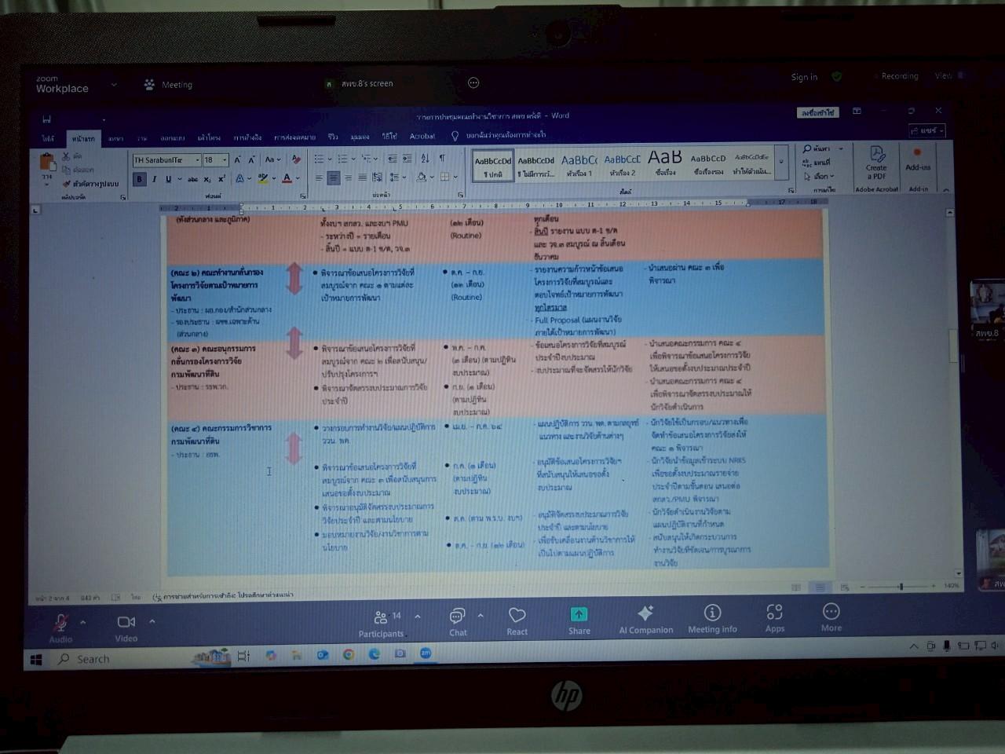
Task: Adjust the Word zoom level slider
Action: pyautogui.click(x=901, y=587)
